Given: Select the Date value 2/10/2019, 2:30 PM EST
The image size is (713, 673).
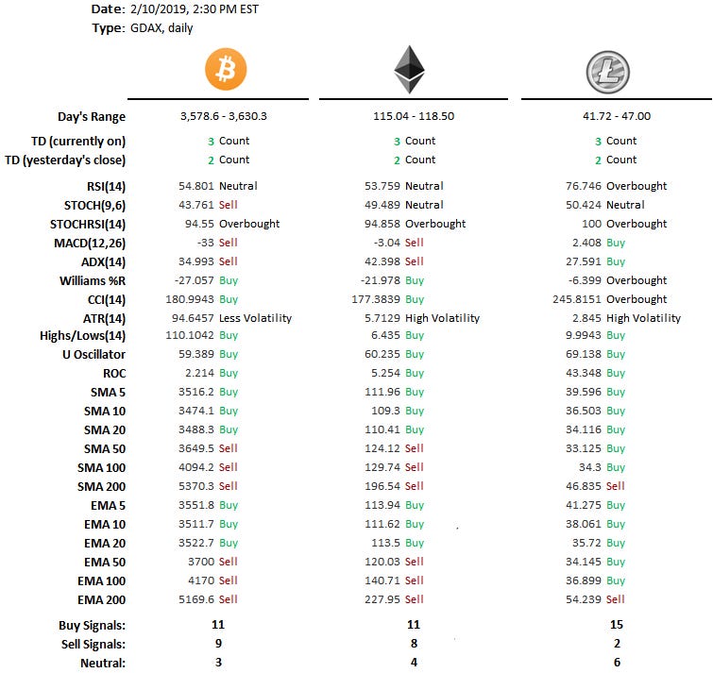Looking at the screenshot, I should coord(195,9).
